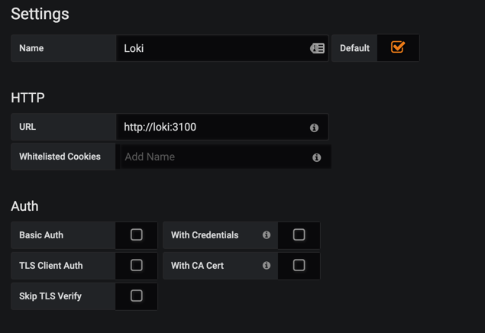Click the TLS Client Auth label
Viewport: 485px width, 333px height.
[51, 266]
